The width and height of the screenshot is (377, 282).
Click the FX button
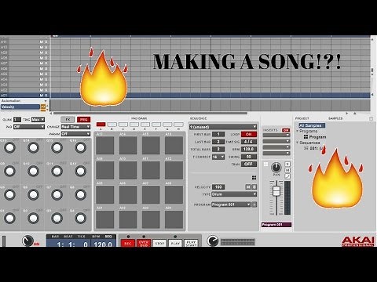click(x=68, y=120)
